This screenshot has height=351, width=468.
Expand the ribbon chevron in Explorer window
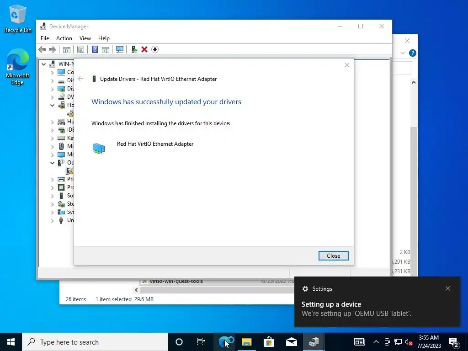(403, 53)
